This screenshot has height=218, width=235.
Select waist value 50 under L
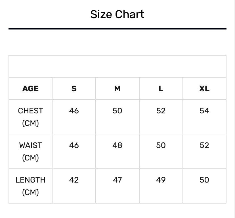[161, 145]
